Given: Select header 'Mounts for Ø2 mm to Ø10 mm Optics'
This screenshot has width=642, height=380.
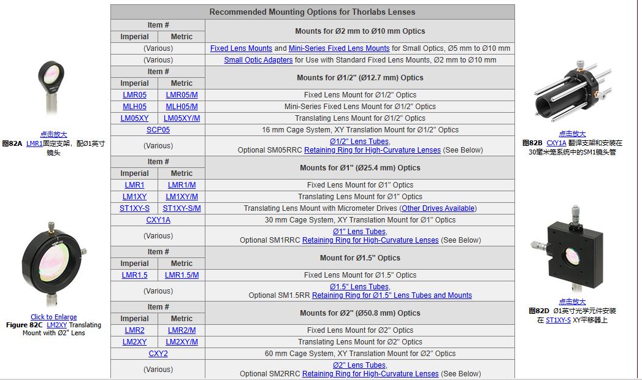Looking at the screenshot, I should pos(360,31).
